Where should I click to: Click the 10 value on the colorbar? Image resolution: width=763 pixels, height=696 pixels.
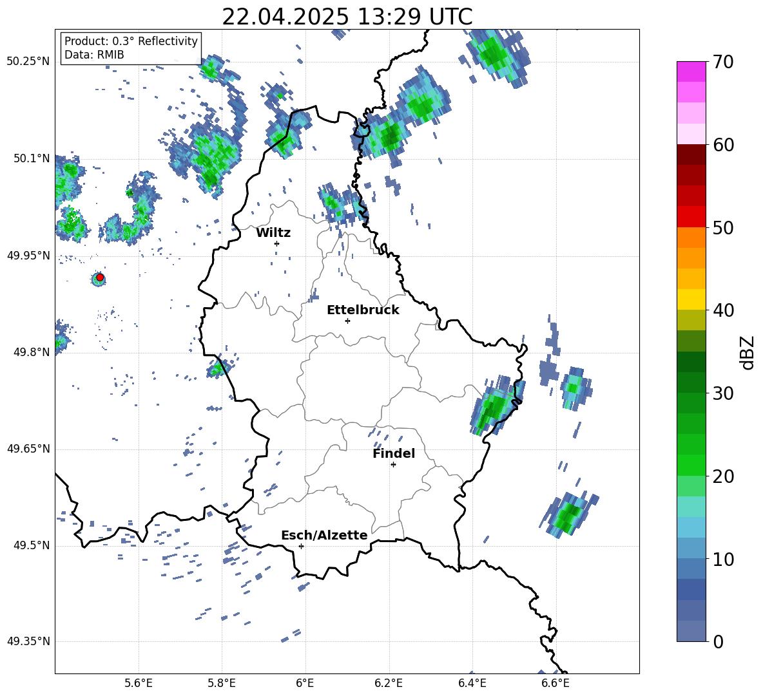[x=722, y=559]
